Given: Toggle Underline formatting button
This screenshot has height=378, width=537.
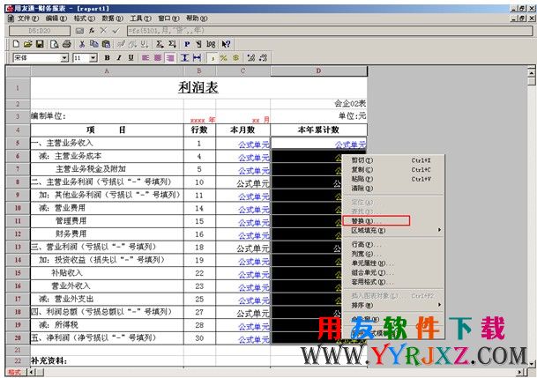Looking at the screenshot, I should [x=131, y=58].
